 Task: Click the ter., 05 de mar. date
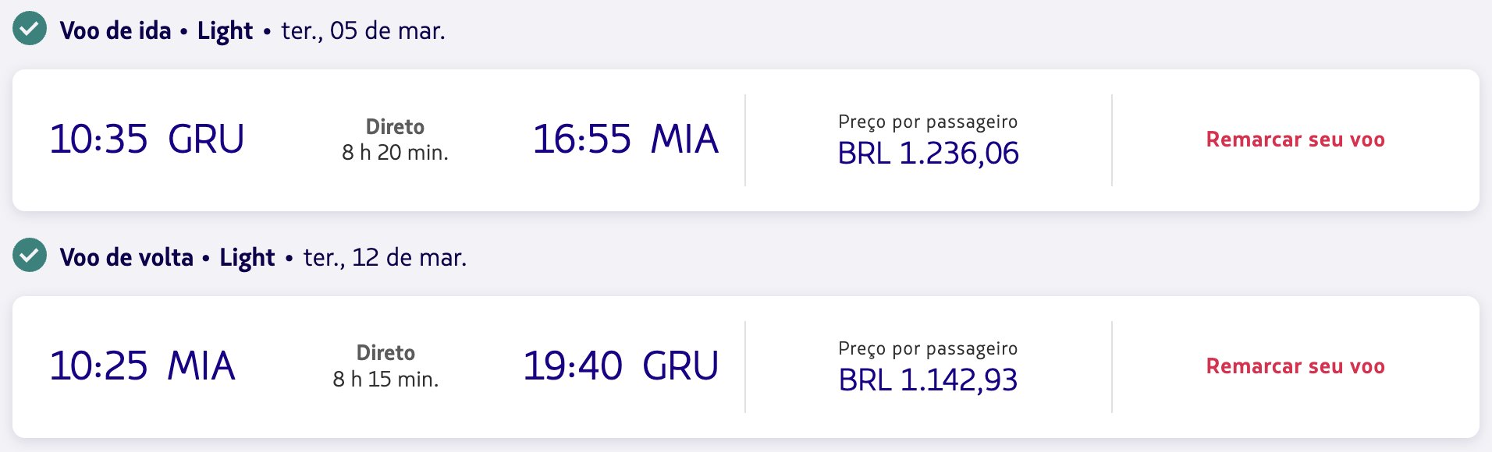point(364,30)
